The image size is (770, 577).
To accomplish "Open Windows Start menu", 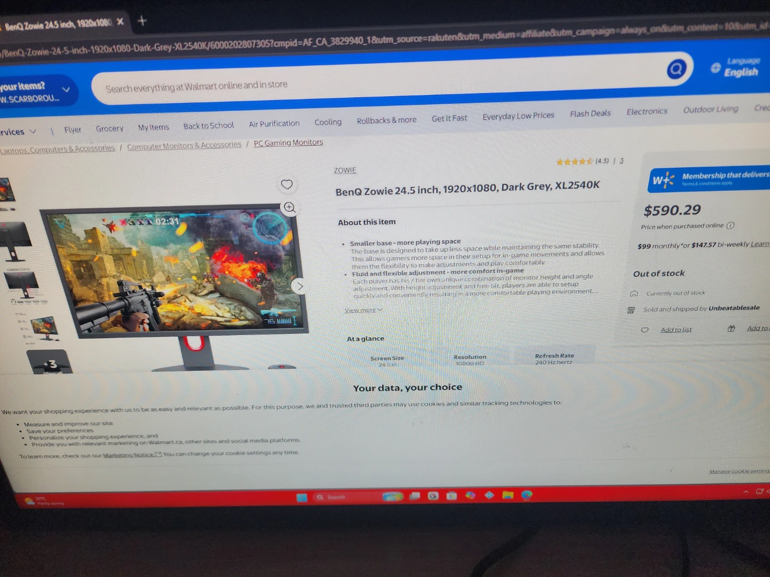I will 302,497.
